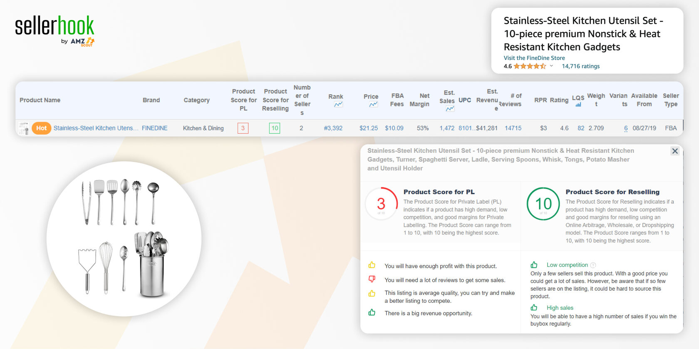699x349 pixels.
Task: Click the red thumbs-down reviews icon
Action: coord(372,279)
